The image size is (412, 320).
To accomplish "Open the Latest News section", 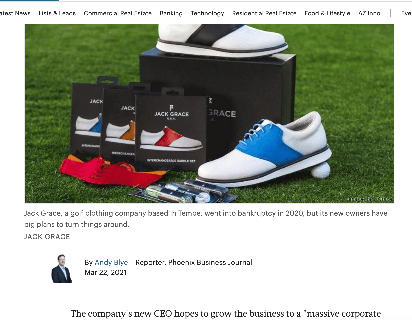I will tap(15, 13).
